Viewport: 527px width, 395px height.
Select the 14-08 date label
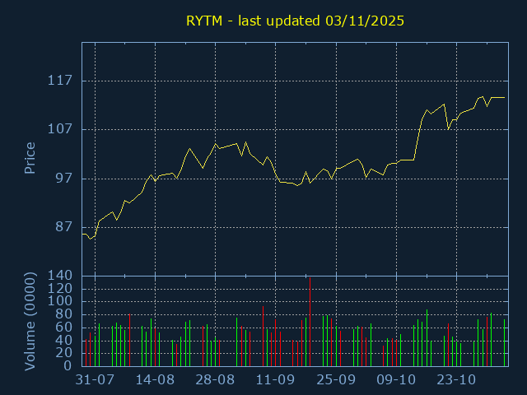[155, 380]
